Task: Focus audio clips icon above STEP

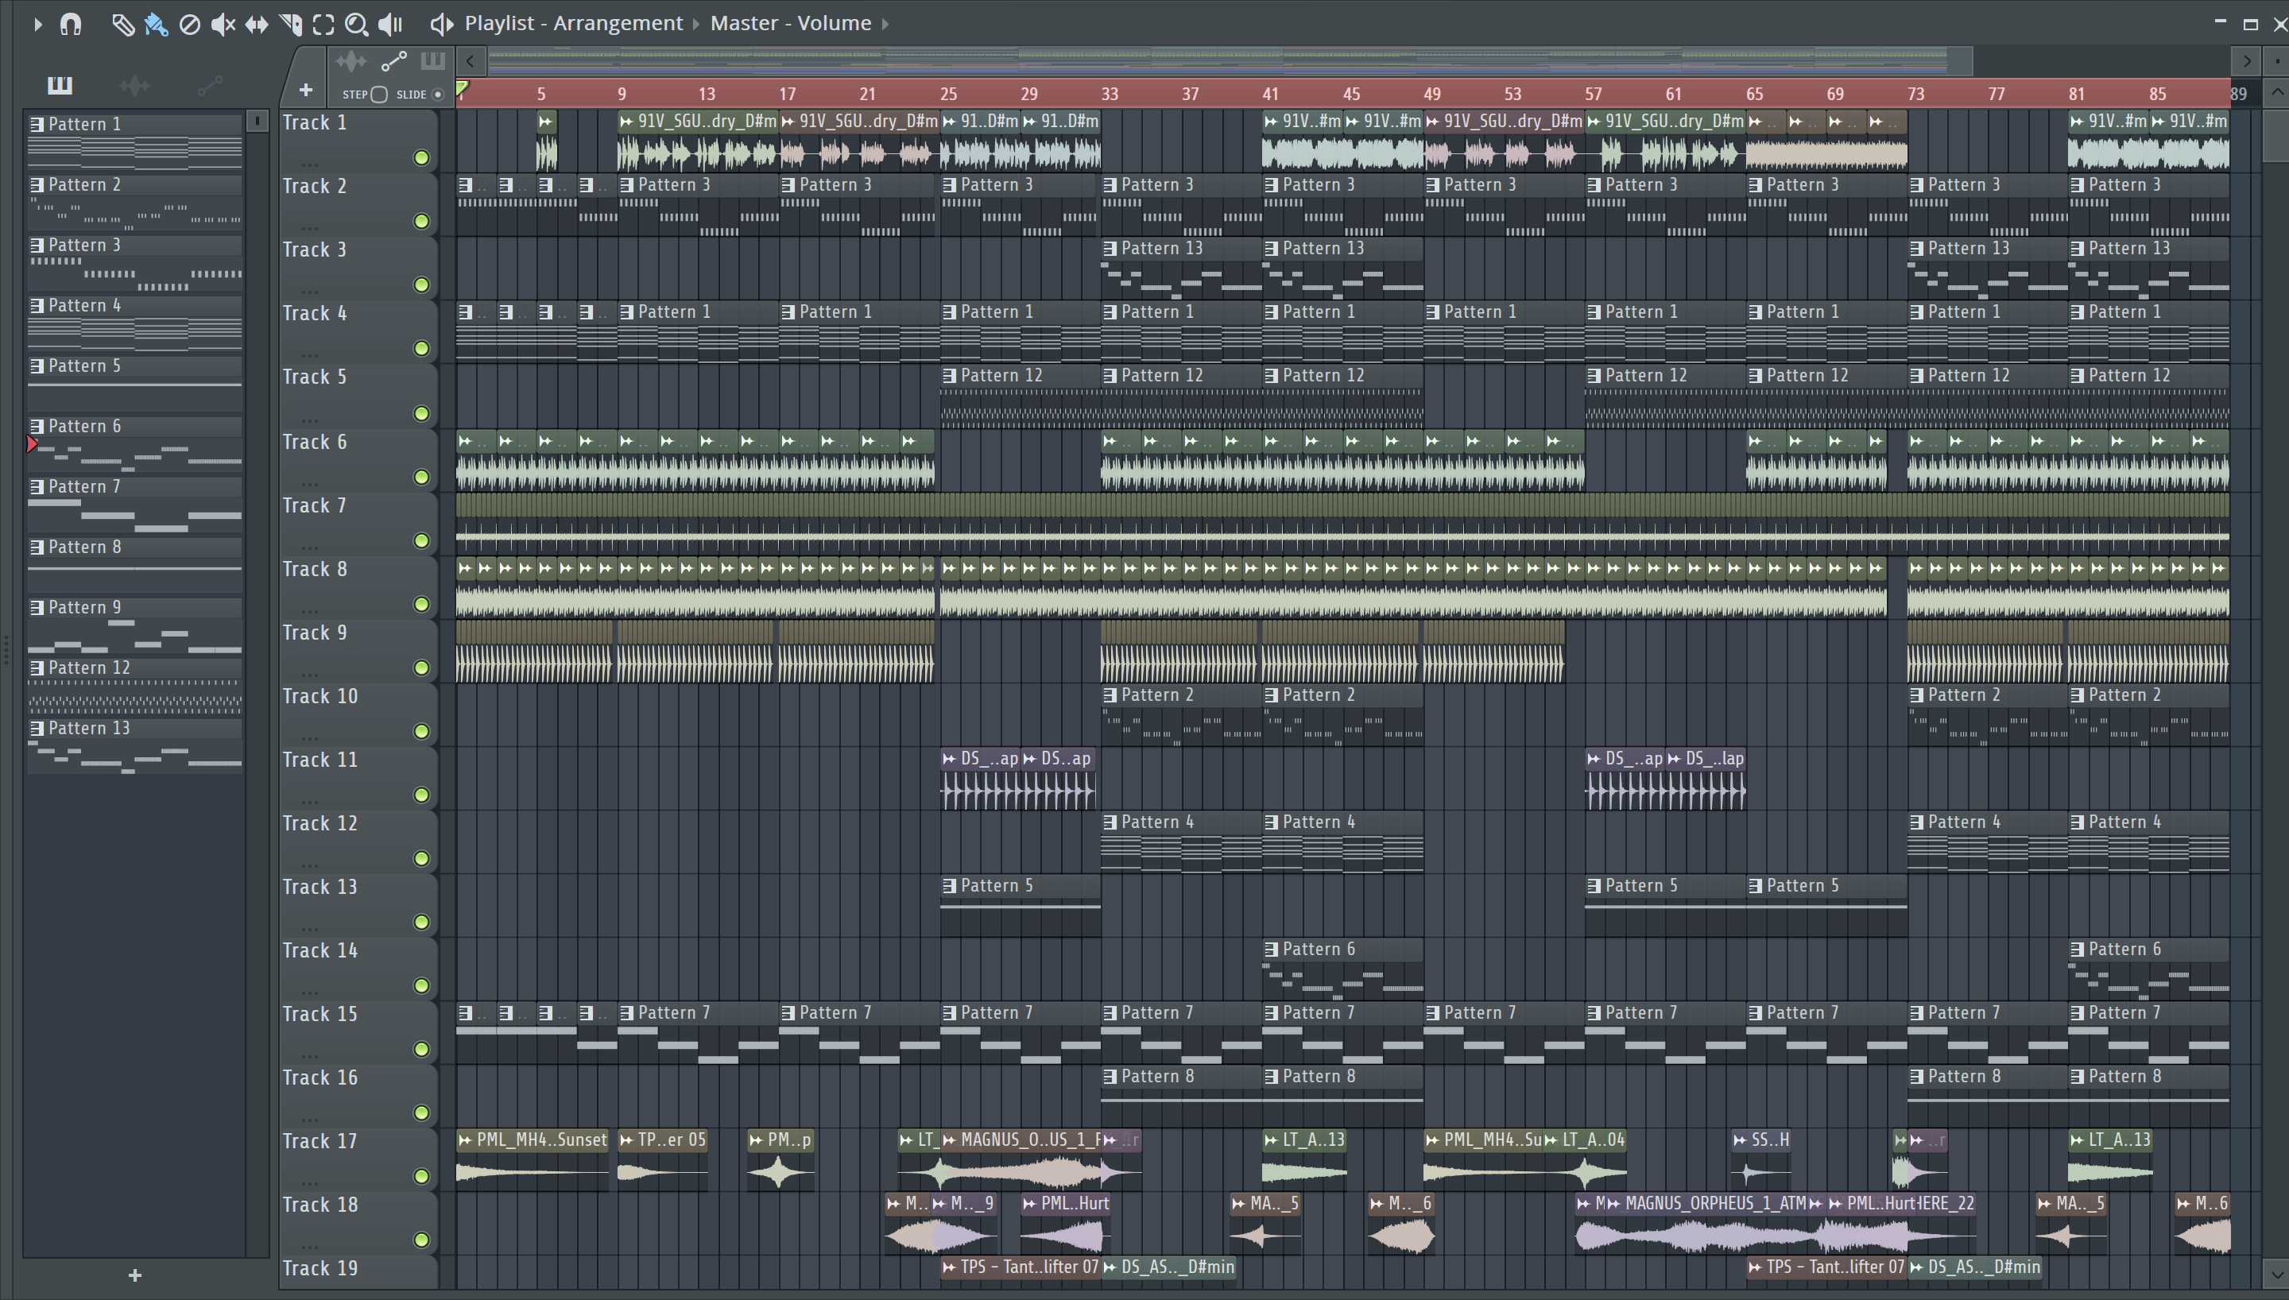Action: coord(351,62)
